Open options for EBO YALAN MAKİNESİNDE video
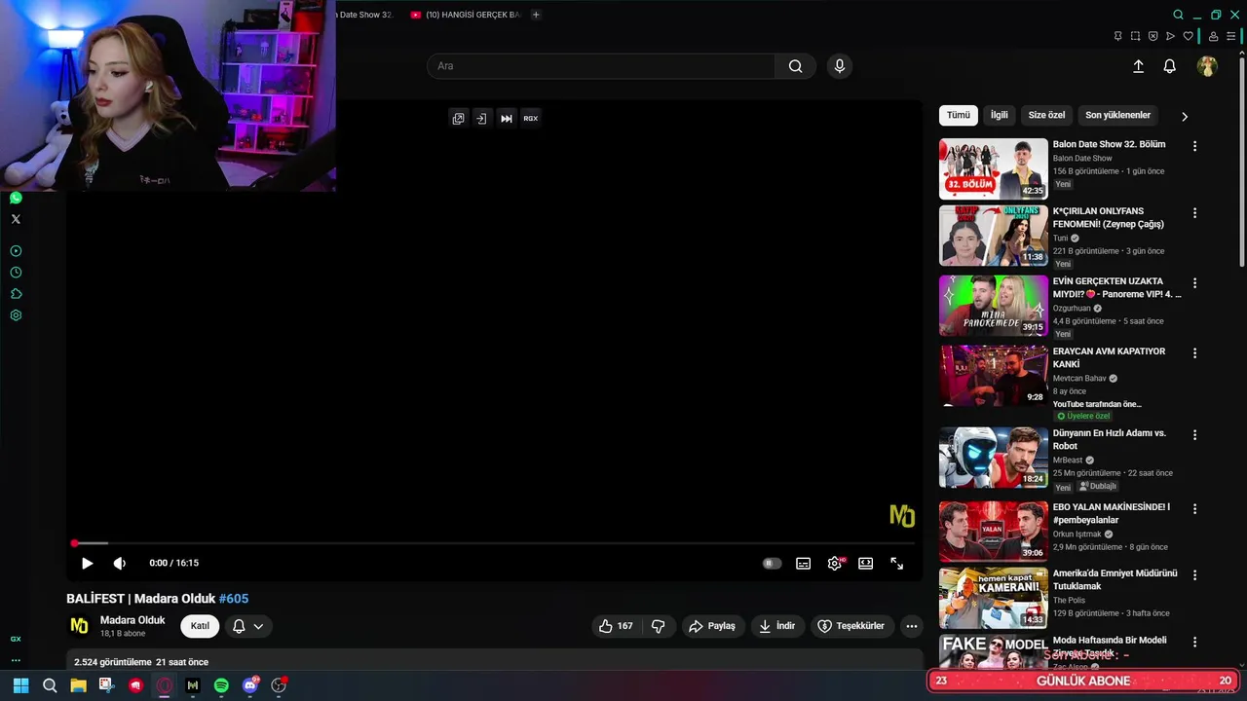This screenshot has width=1247, height=701. (1194, 508)
